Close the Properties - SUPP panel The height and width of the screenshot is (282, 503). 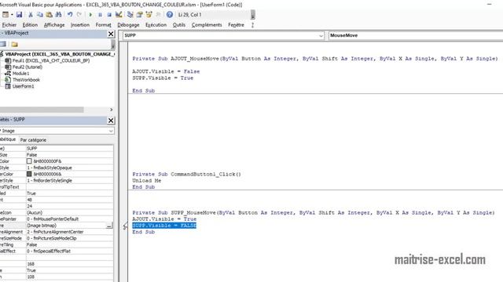click(111, 120)
